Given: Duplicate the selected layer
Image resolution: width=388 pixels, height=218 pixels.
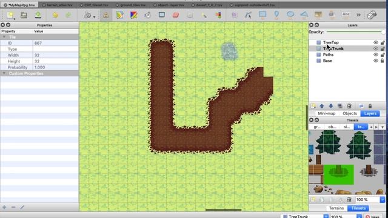Looking at the screenshot, I should coord(340,106).
